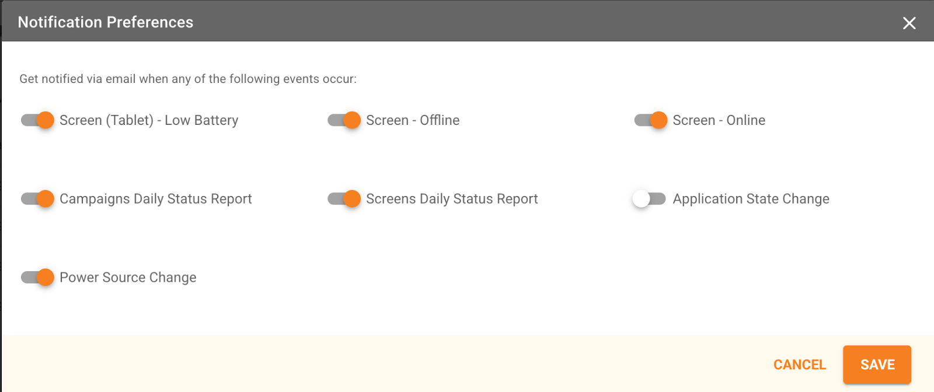Click the 'Notification Preferences' dialog title
This screenshot has height=392, width=934.
(x=106, y=22)
